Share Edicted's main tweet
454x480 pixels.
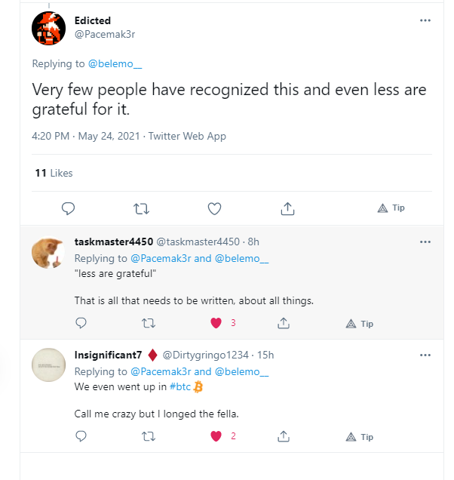point(287,209)
